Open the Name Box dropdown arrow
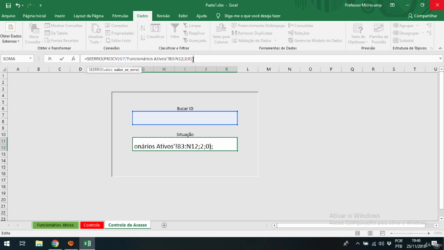This screenshot has height=250, width=444. [31, 58]
